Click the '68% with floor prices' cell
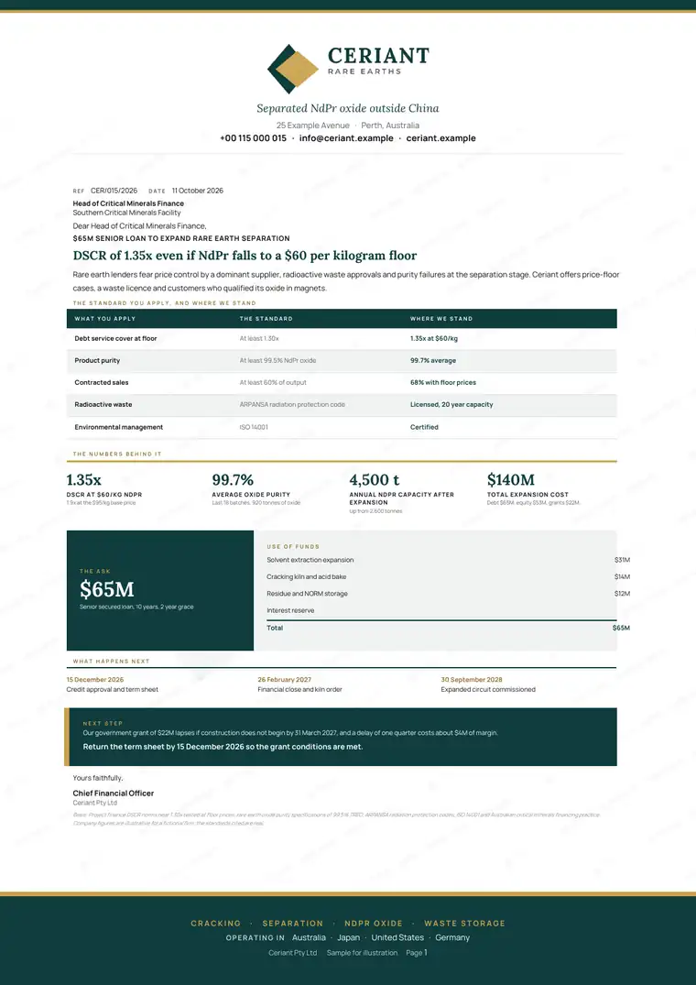696x985 pixels. coord(443,383)
